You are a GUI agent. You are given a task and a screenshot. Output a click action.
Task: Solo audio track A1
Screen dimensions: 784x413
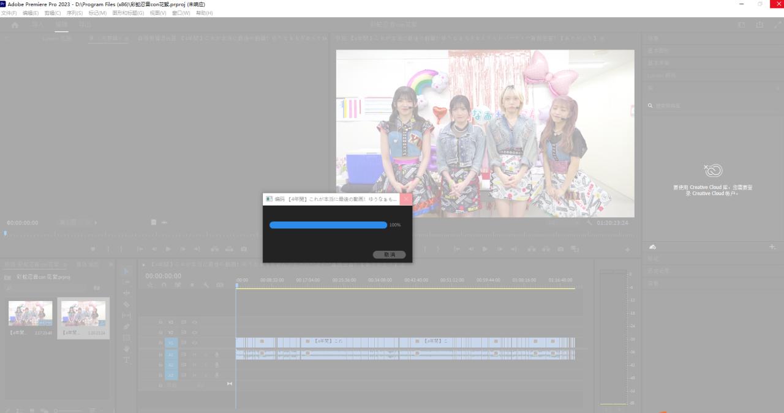(206, 354)
